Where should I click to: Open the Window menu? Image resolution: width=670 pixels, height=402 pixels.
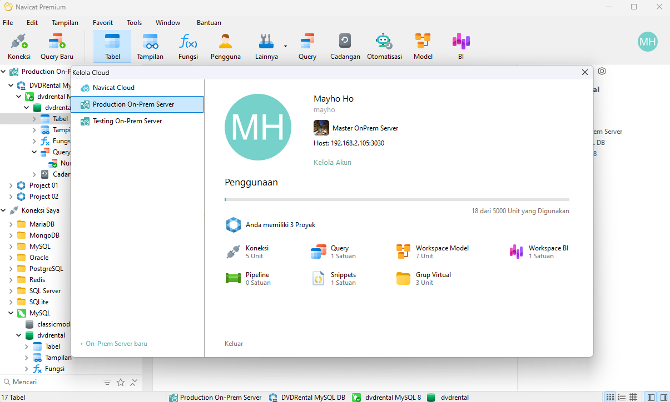coord(168,23)
